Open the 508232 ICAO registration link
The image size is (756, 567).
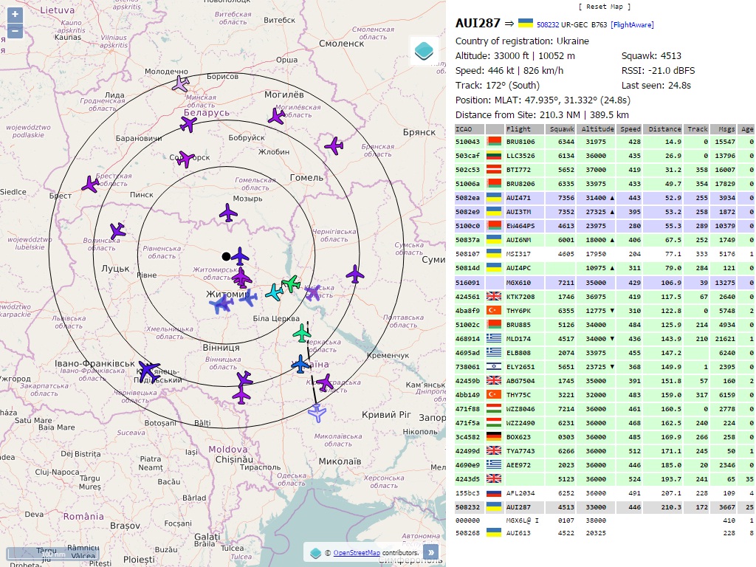pos(547,25)
